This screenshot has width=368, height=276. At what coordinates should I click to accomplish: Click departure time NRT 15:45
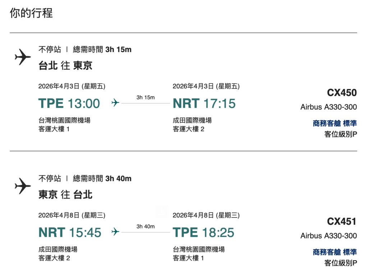coord(70,232)
